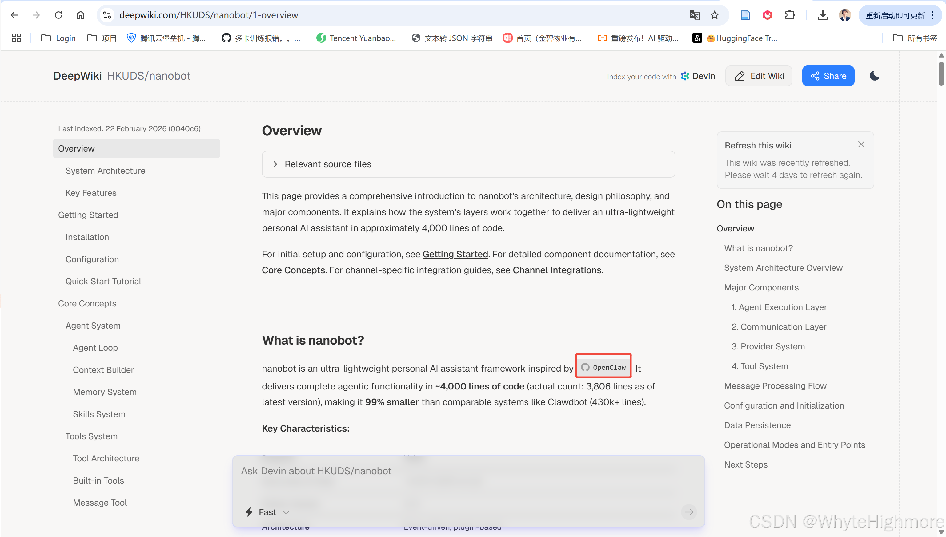Open the browser home page icon

(x=81, y=15)
